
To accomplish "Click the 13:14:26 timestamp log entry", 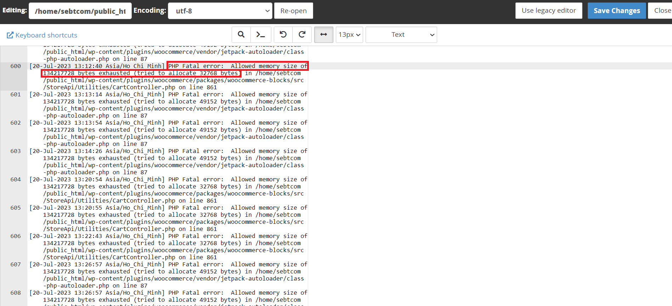I will pos(169,162).
